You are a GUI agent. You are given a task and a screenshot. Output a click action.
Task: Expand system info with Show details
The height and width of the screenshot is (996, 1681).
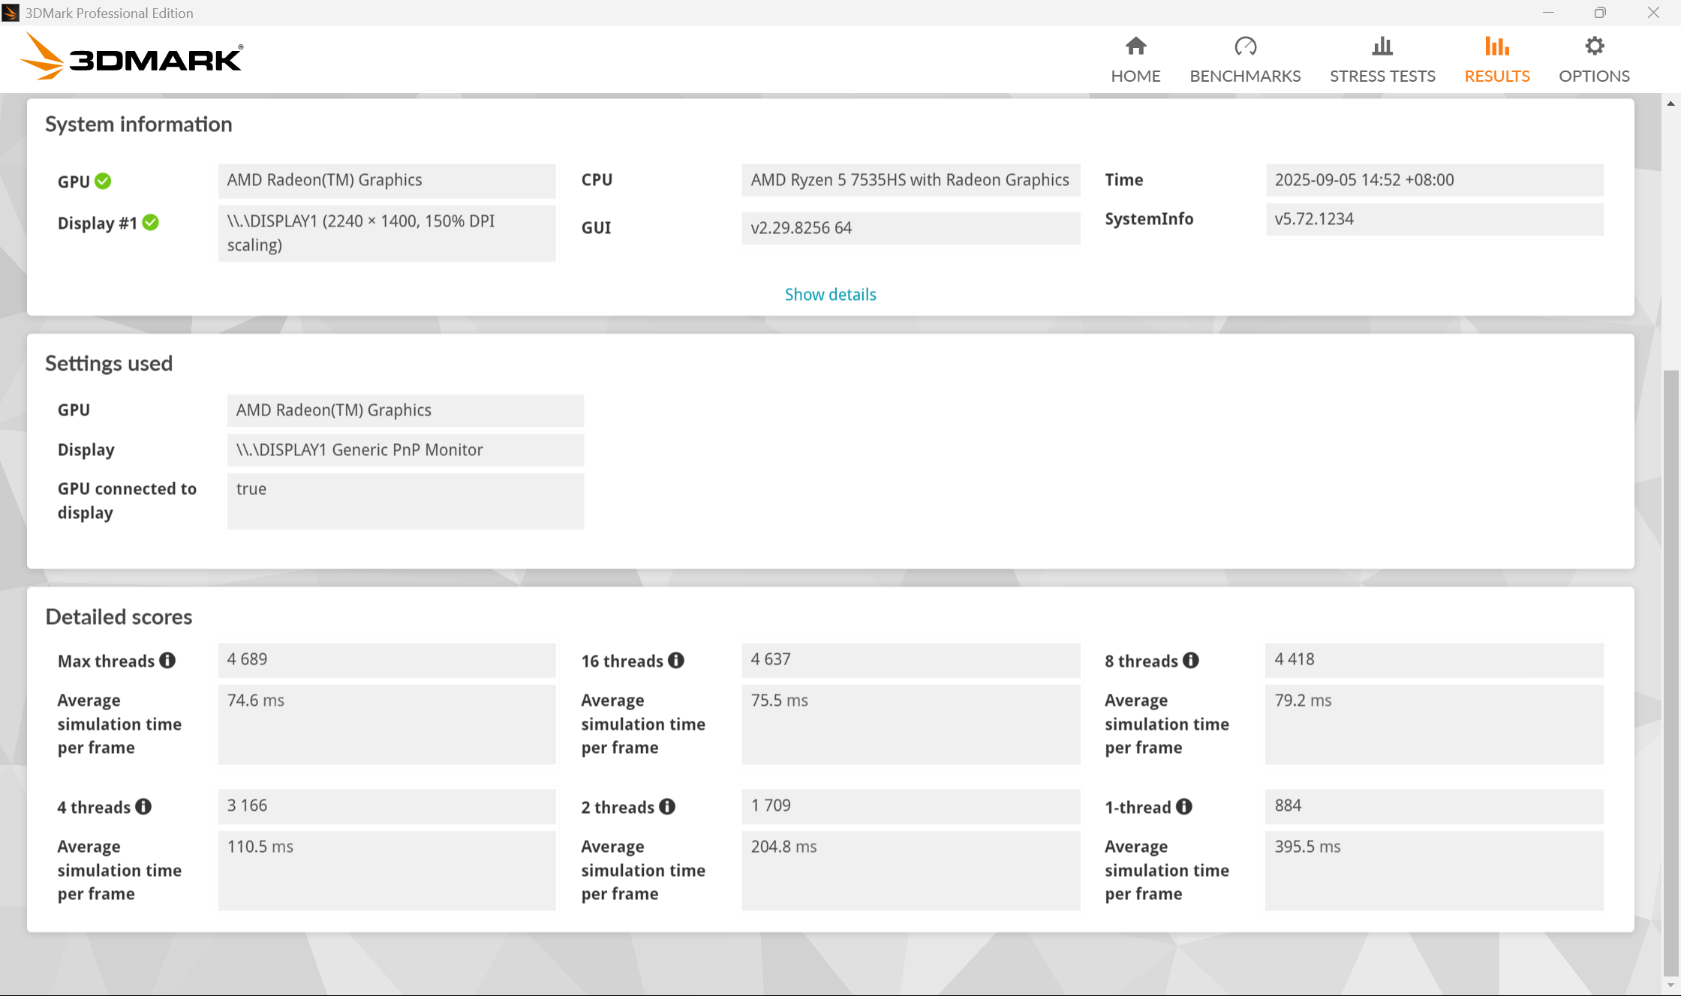tap(830, 294)
